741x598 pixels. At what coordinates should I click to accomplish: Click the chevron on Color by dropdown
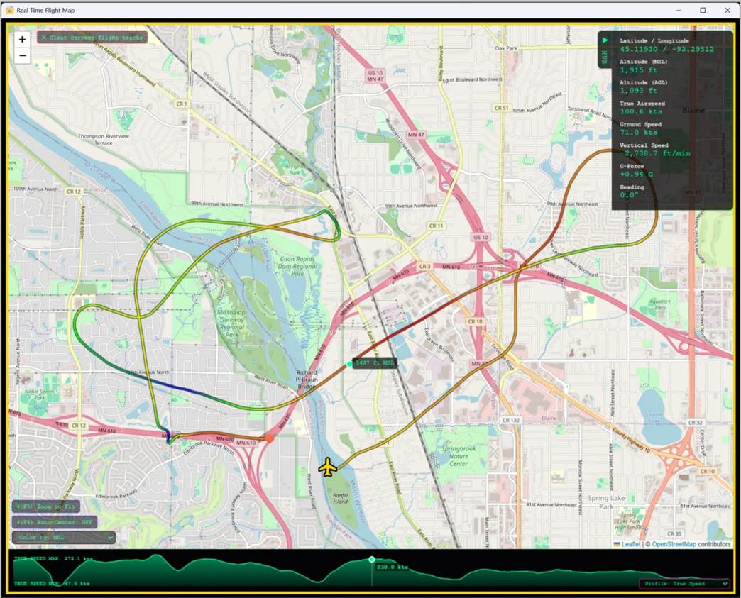[110, 538]
